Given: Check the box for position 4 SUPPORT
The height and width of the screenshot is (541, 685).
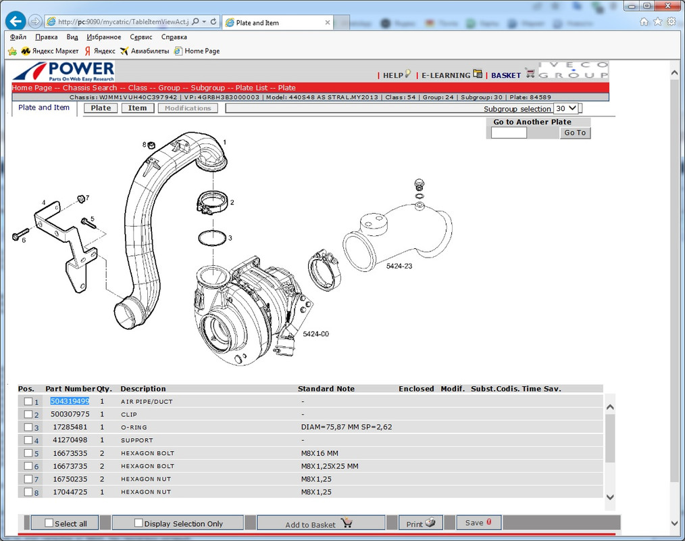Looking at the screenshot, I should [x=28, y=440].
